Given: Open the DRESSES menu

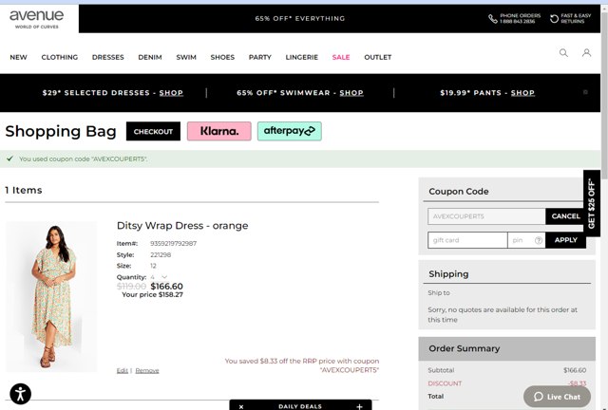Looking at the screenshot, I should pos(107,57).
